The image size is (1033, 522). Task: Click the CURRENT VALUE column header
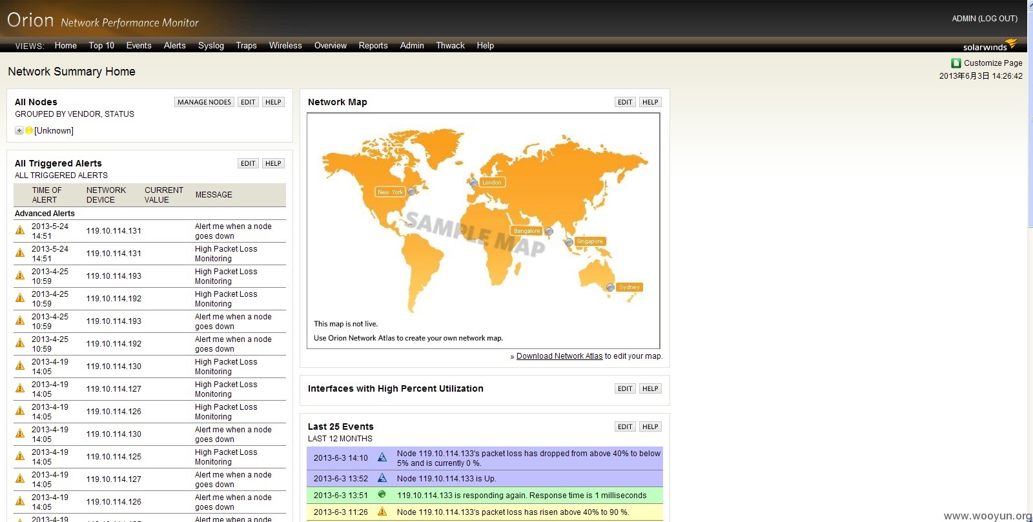click(163, 195)
